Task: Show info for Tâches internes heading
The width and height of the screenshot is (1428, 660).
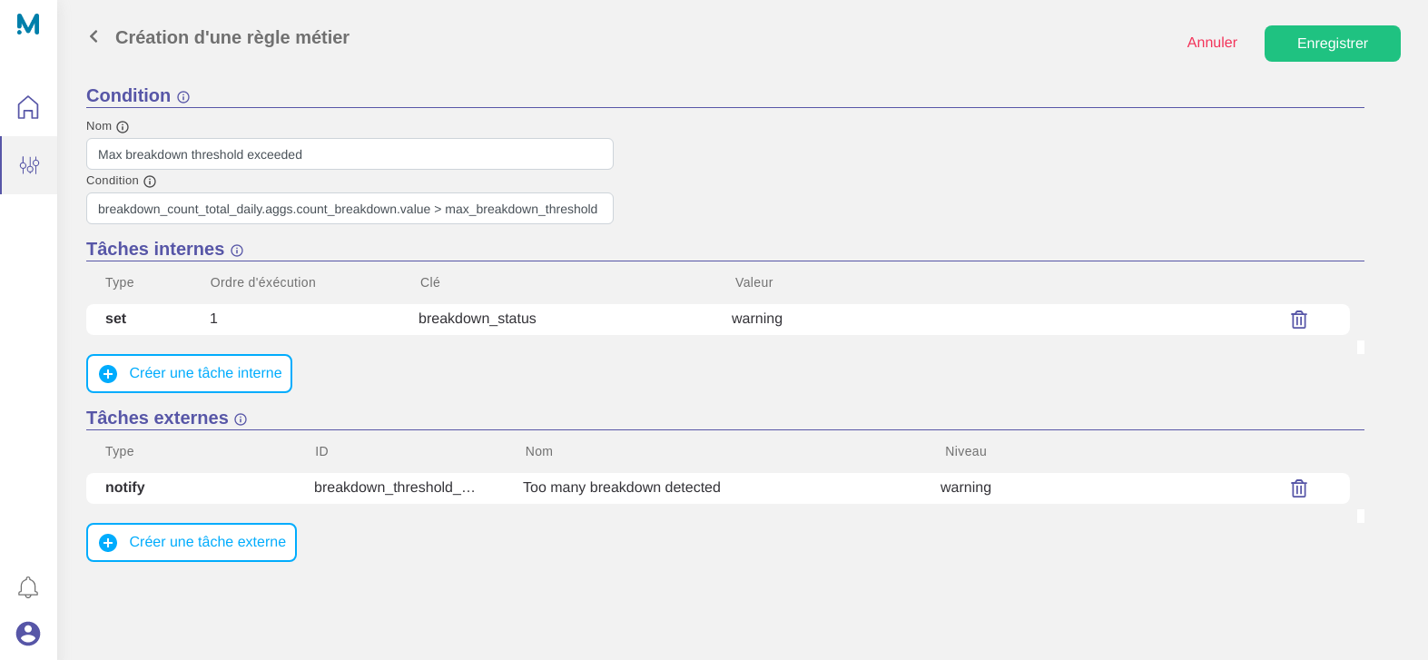Action: coord(237,251)
